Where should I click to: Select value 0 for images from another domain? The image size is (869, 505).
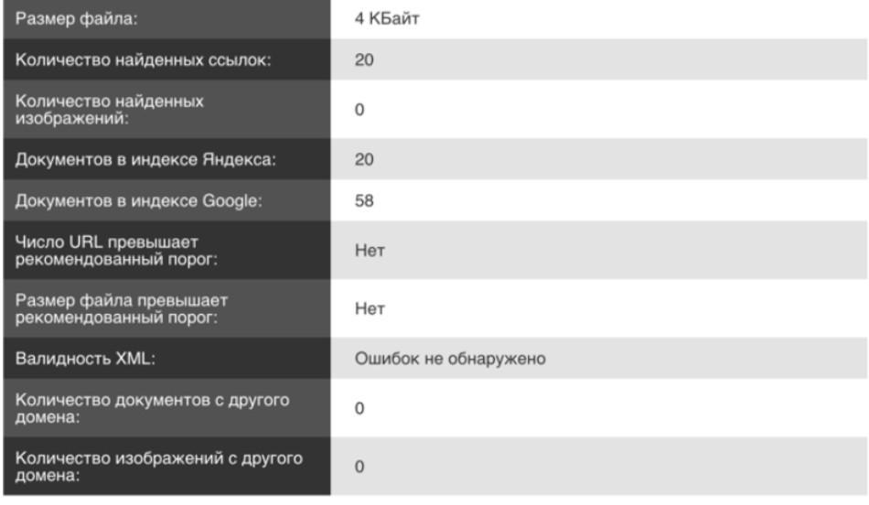tap(359, 467)
